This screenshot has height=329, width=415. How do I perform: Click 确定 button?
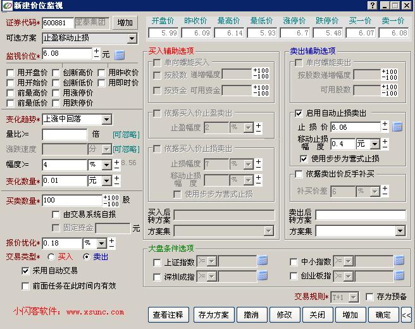pyautogui.click(x=383, y=314)
